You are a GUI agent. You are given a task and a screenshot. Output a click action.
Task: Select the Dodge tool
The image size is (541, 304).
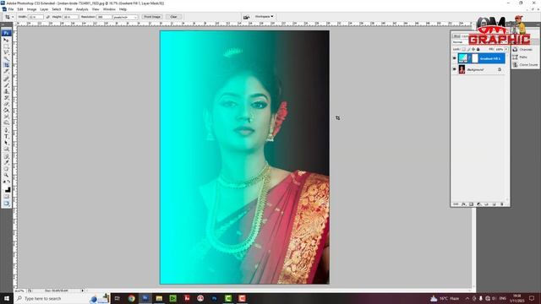(6, 123)
